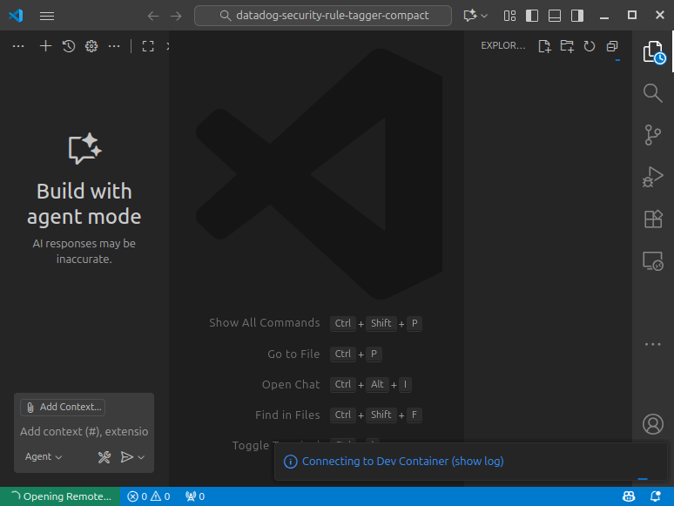Open the Customize Layout icon
Screen dimensions: 674x506
509,16
